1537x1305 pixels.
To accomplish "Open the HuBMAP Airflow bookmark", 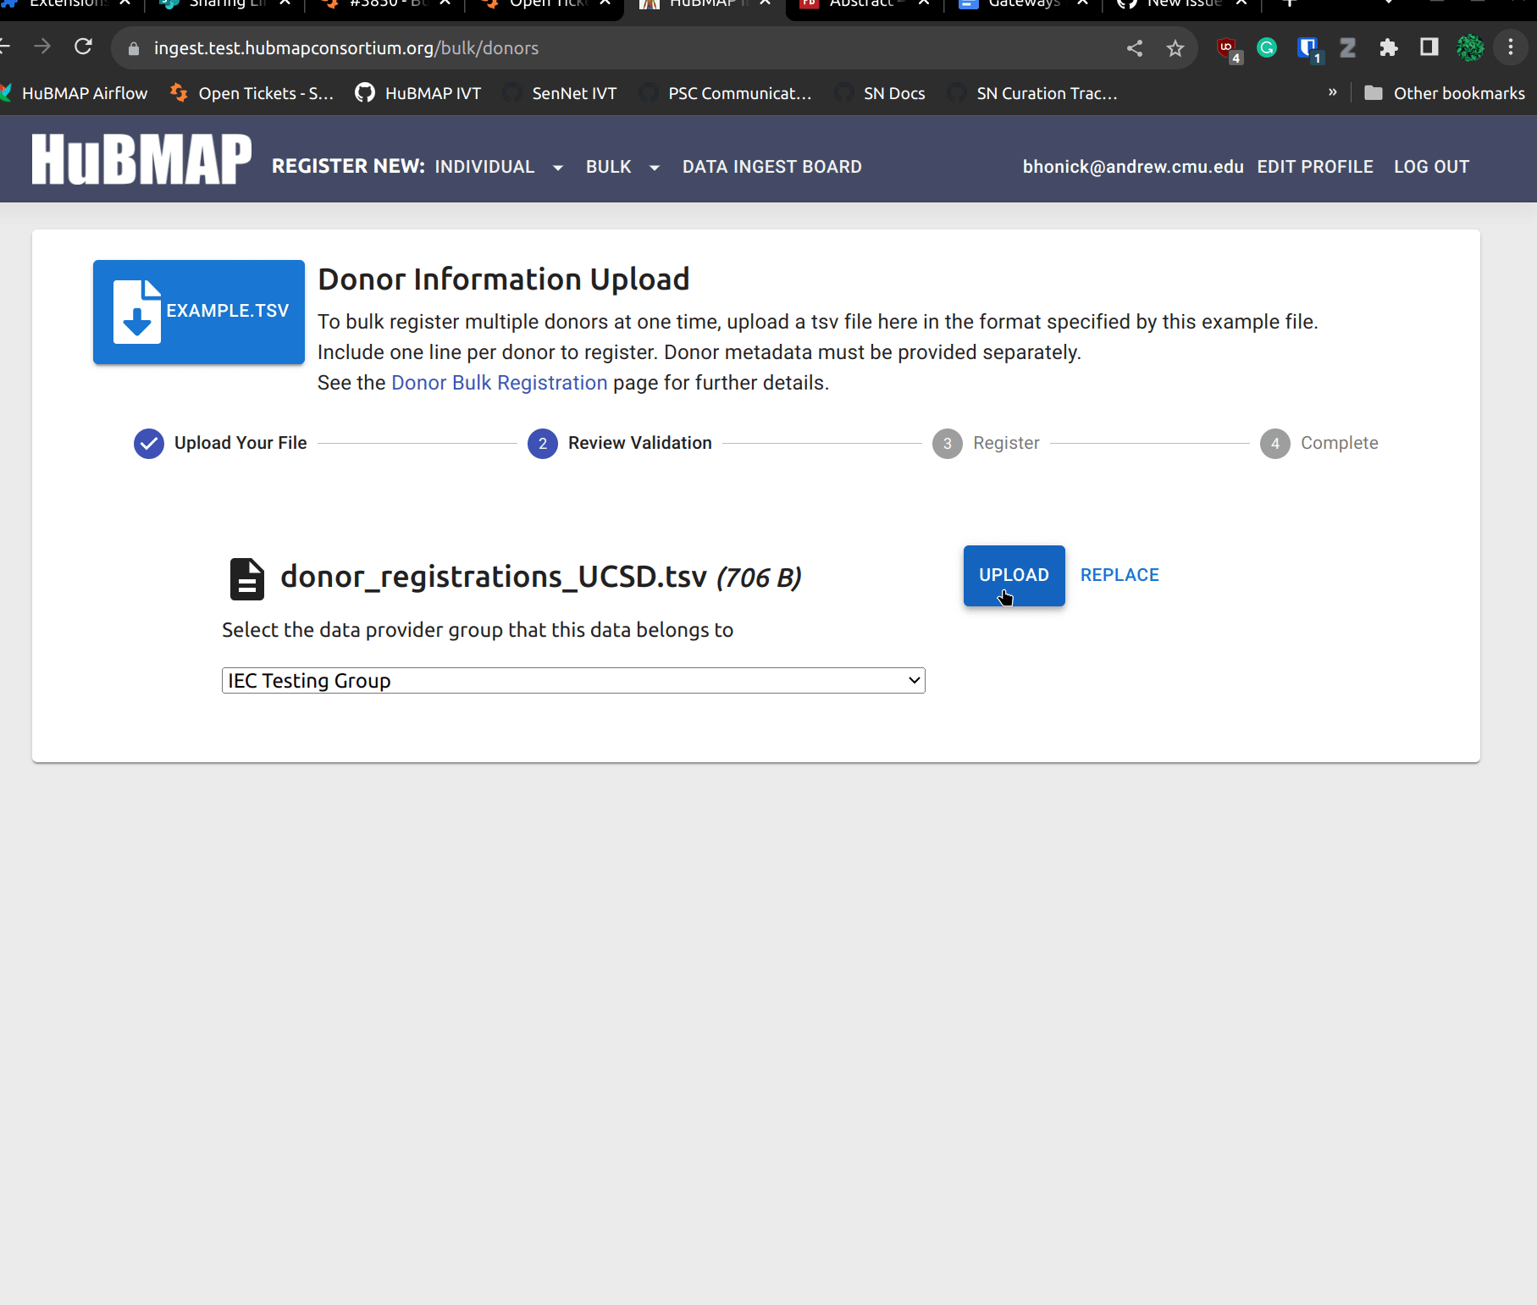I will click(x=75, y=93).
